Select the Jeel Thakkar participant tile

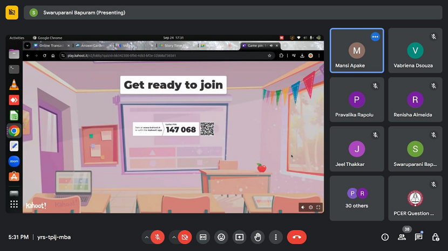[x=357, y=149]
